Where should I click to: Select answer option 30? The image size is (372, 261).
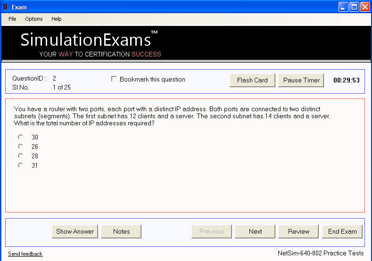pyautogui.click(x=21, y=137)
